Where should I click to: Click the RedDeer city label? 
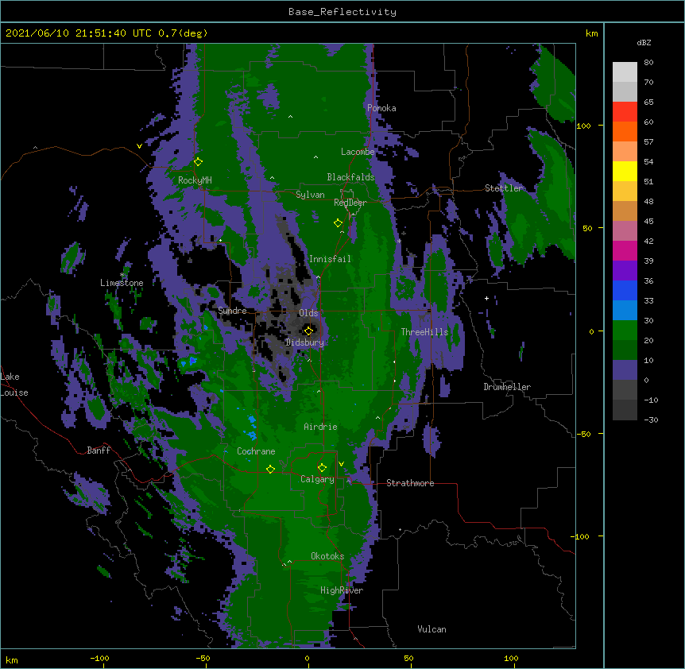tap(350, 203)
